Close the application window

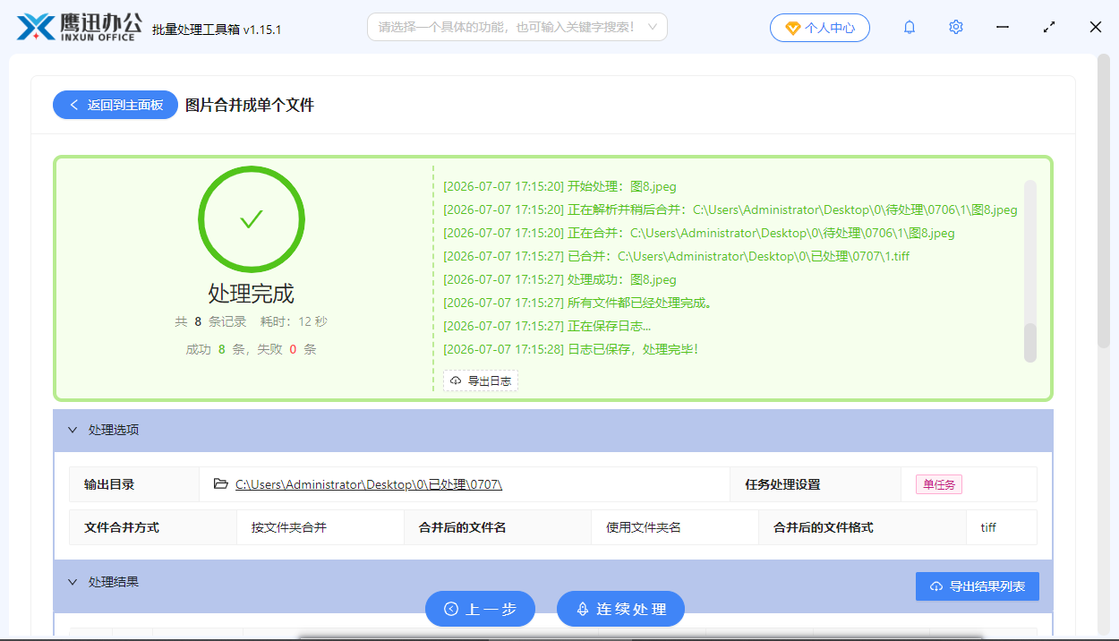[1096, 28]
